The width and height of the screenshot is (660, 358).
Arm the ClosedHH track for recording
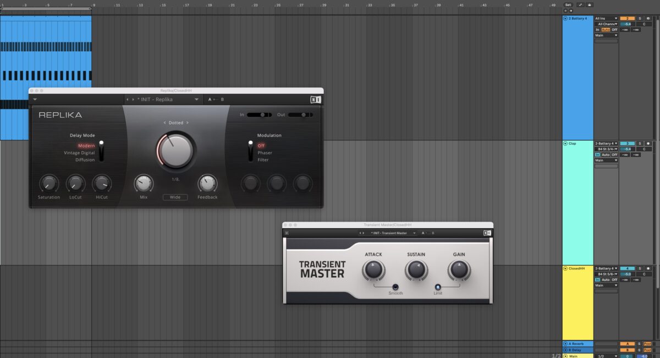click(648, 268)
